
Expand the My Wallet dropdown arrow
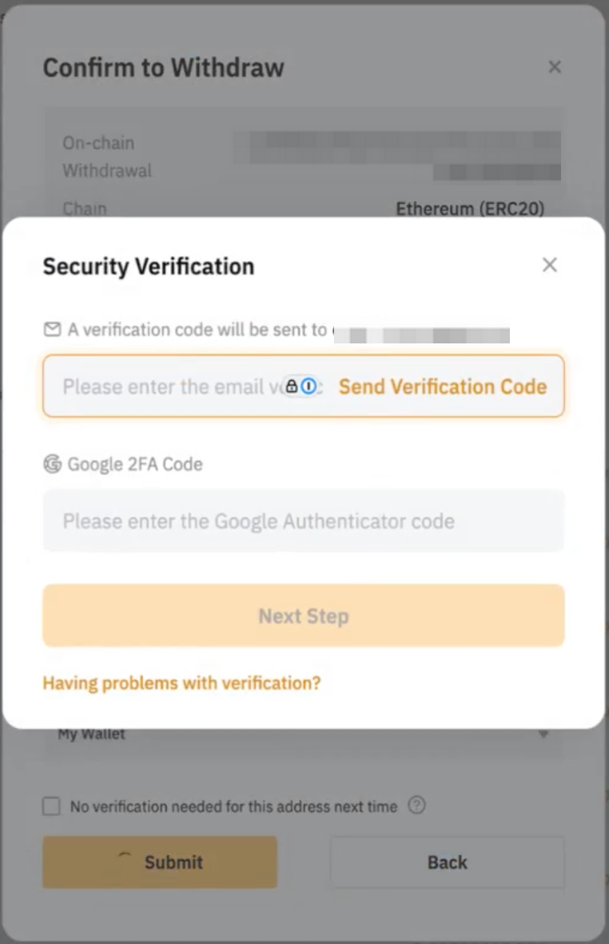pyautogui.click(x=544, y=734)
